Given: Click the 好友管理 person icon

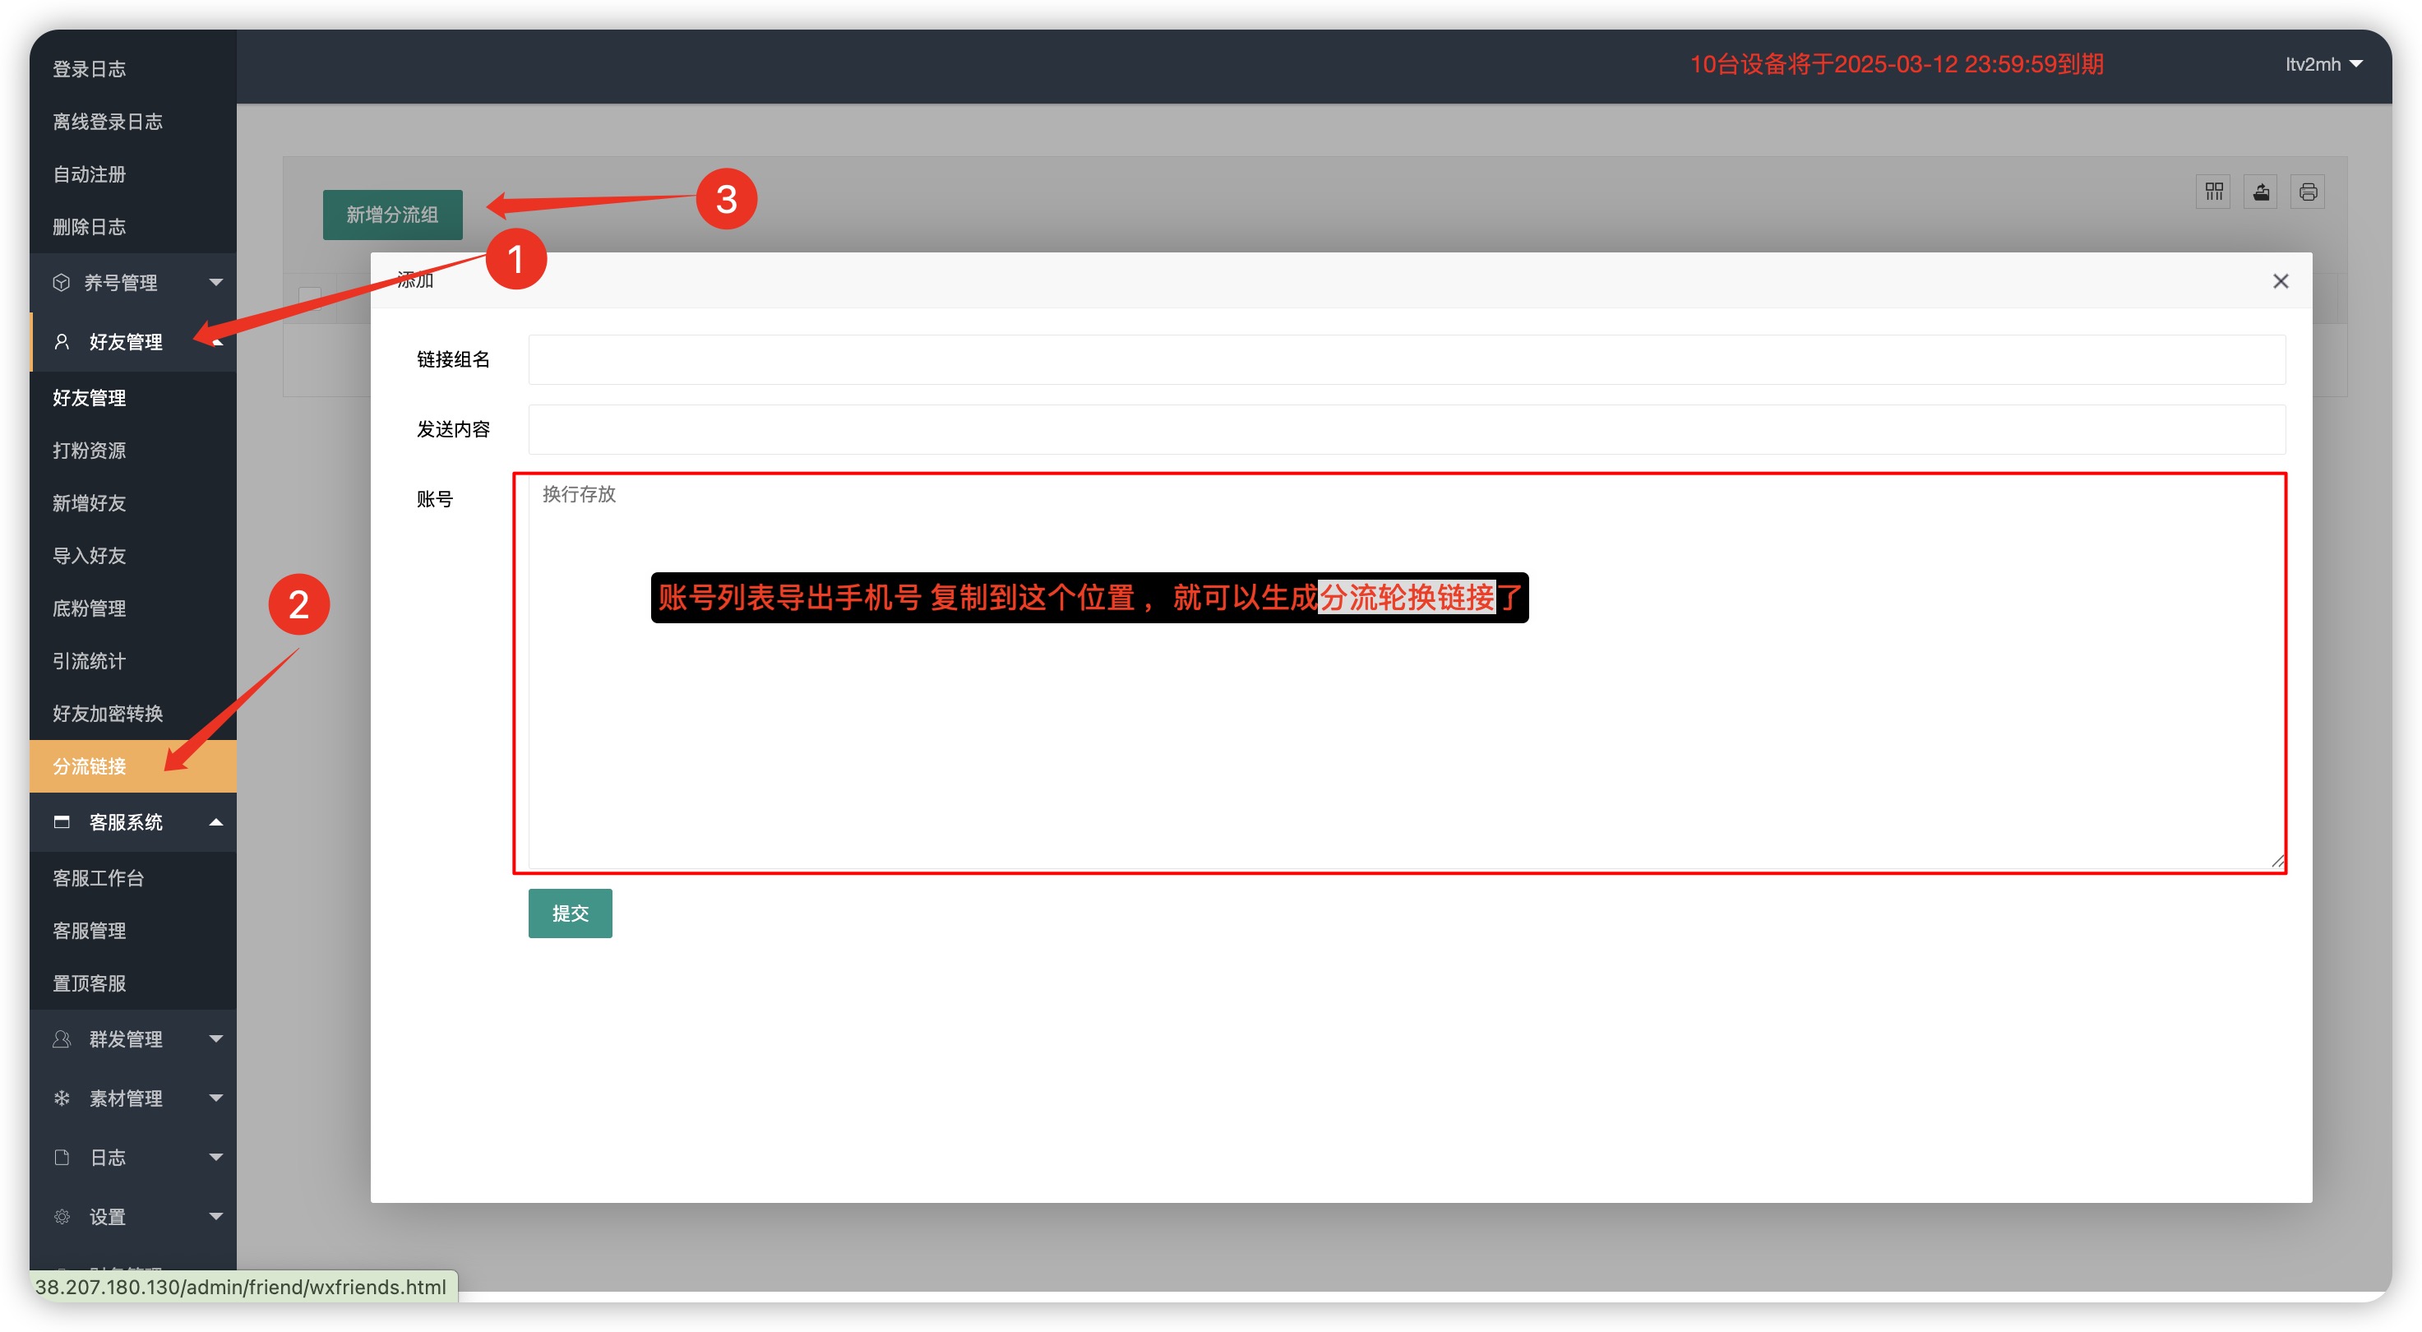Looking at the screenshot, I should pyautogui.click(x=62, y=341).
